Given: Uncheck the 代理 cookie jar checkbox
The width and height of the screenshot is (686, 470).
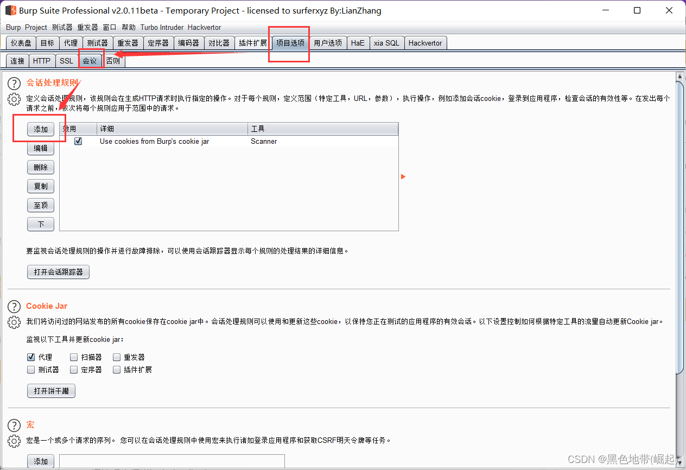Looking at the screenshot, I should (x=31, y=357).
